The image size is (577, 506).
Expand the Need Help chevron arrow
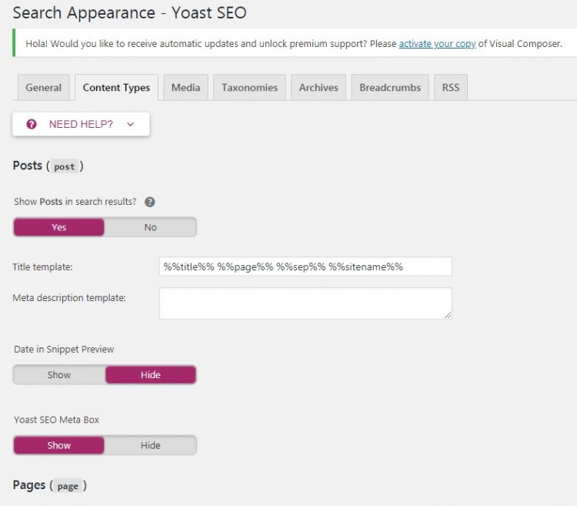tap(130, 125)
